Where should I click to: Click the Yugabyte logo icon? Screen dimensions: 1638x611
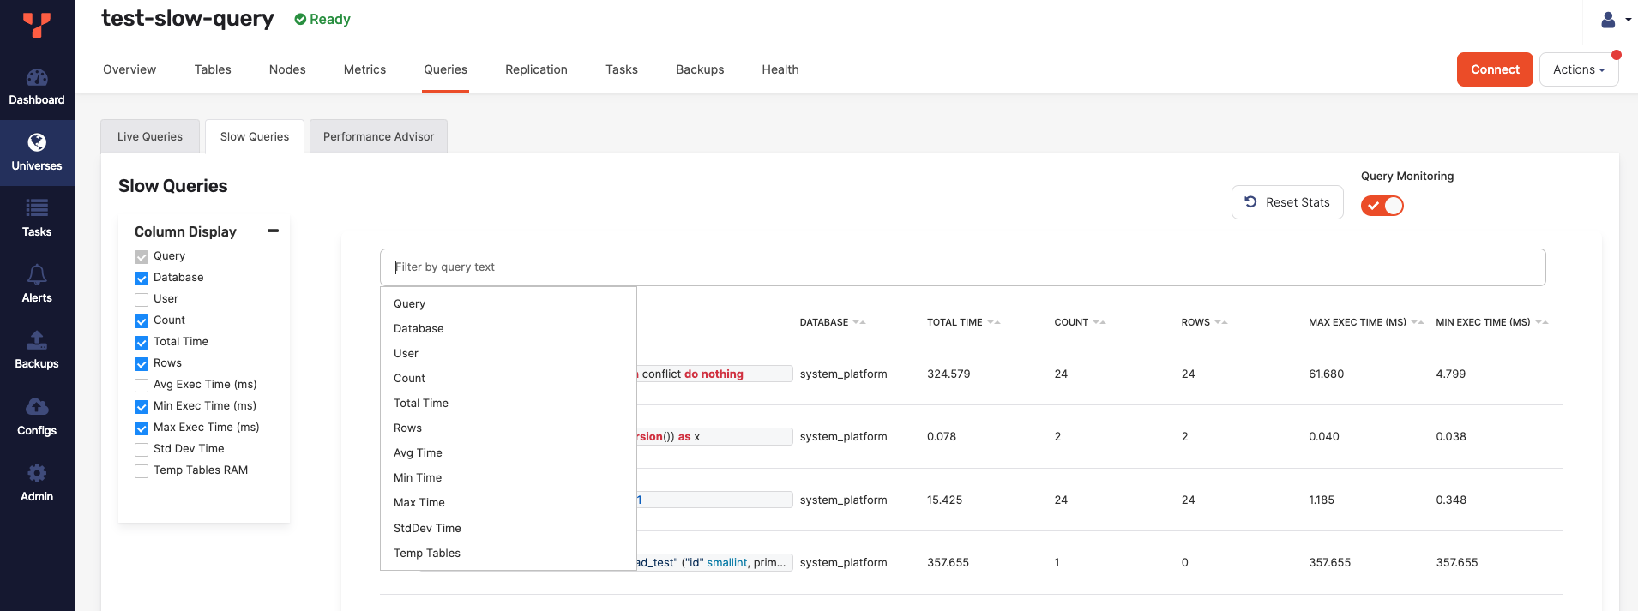click(x=37, y=24)
